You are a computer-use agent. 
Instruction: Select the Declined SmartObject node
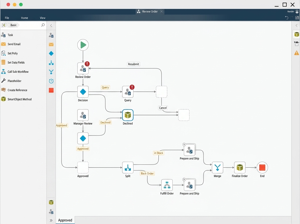pos(128,115)
